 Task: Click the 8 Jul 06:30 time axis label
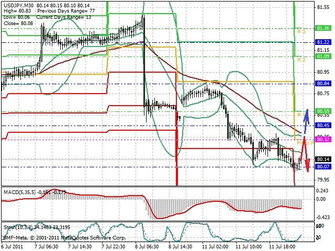147,246
